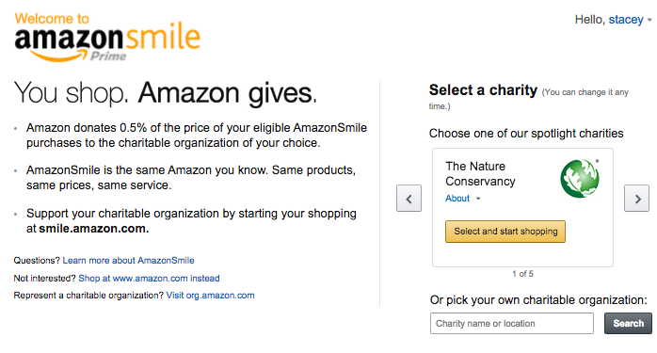Click the 1 of 5 carousel indicator
657x353 pixels.
(522, 274)
